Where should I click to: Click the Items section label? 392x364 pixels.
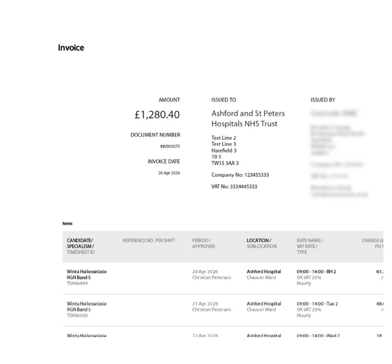[x=67, y=224]
